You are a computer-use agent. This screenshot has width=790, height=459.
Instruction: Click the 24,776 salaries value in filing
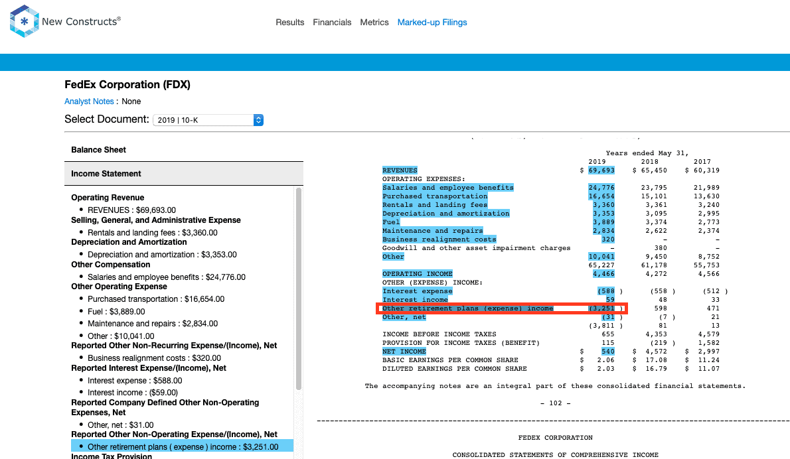click(601, 187)
